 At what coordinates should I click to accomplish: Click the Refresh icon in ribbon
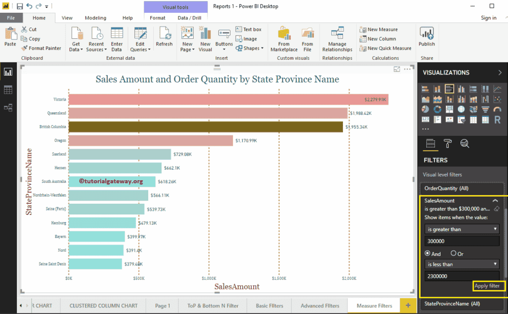(x=164, y=38)
